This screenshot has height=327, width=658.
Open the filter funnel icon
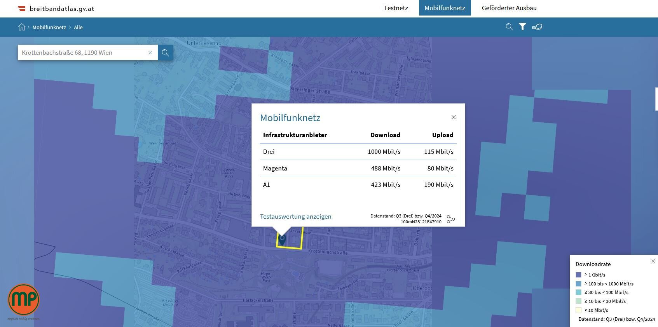click(x=522, y=27)
